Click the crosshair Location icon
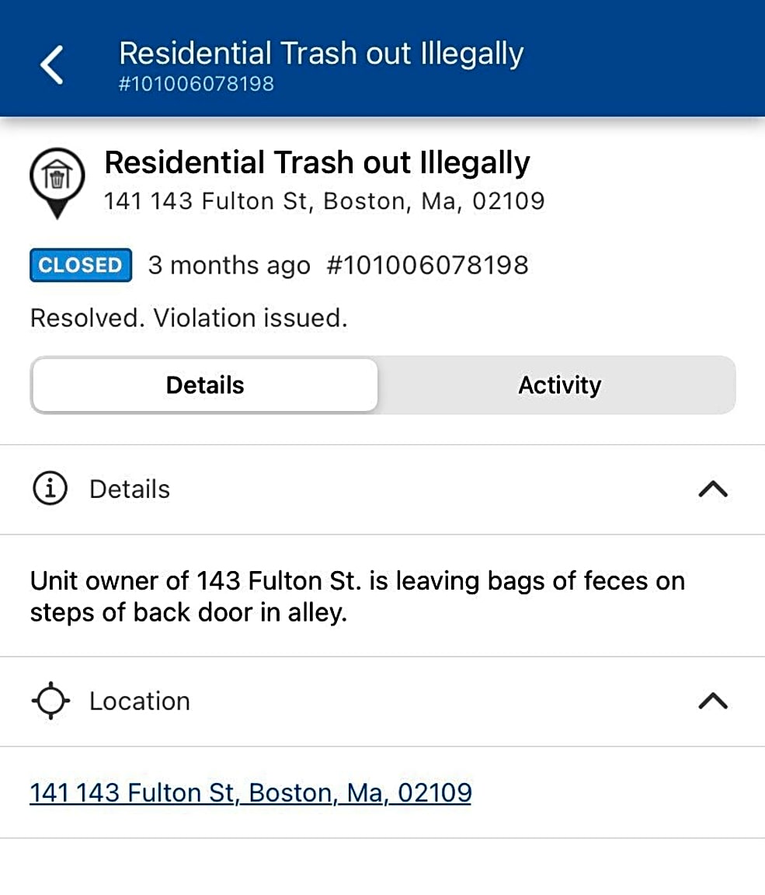The image size is (765, 895). pyautogui.click(x=50, y=700)
